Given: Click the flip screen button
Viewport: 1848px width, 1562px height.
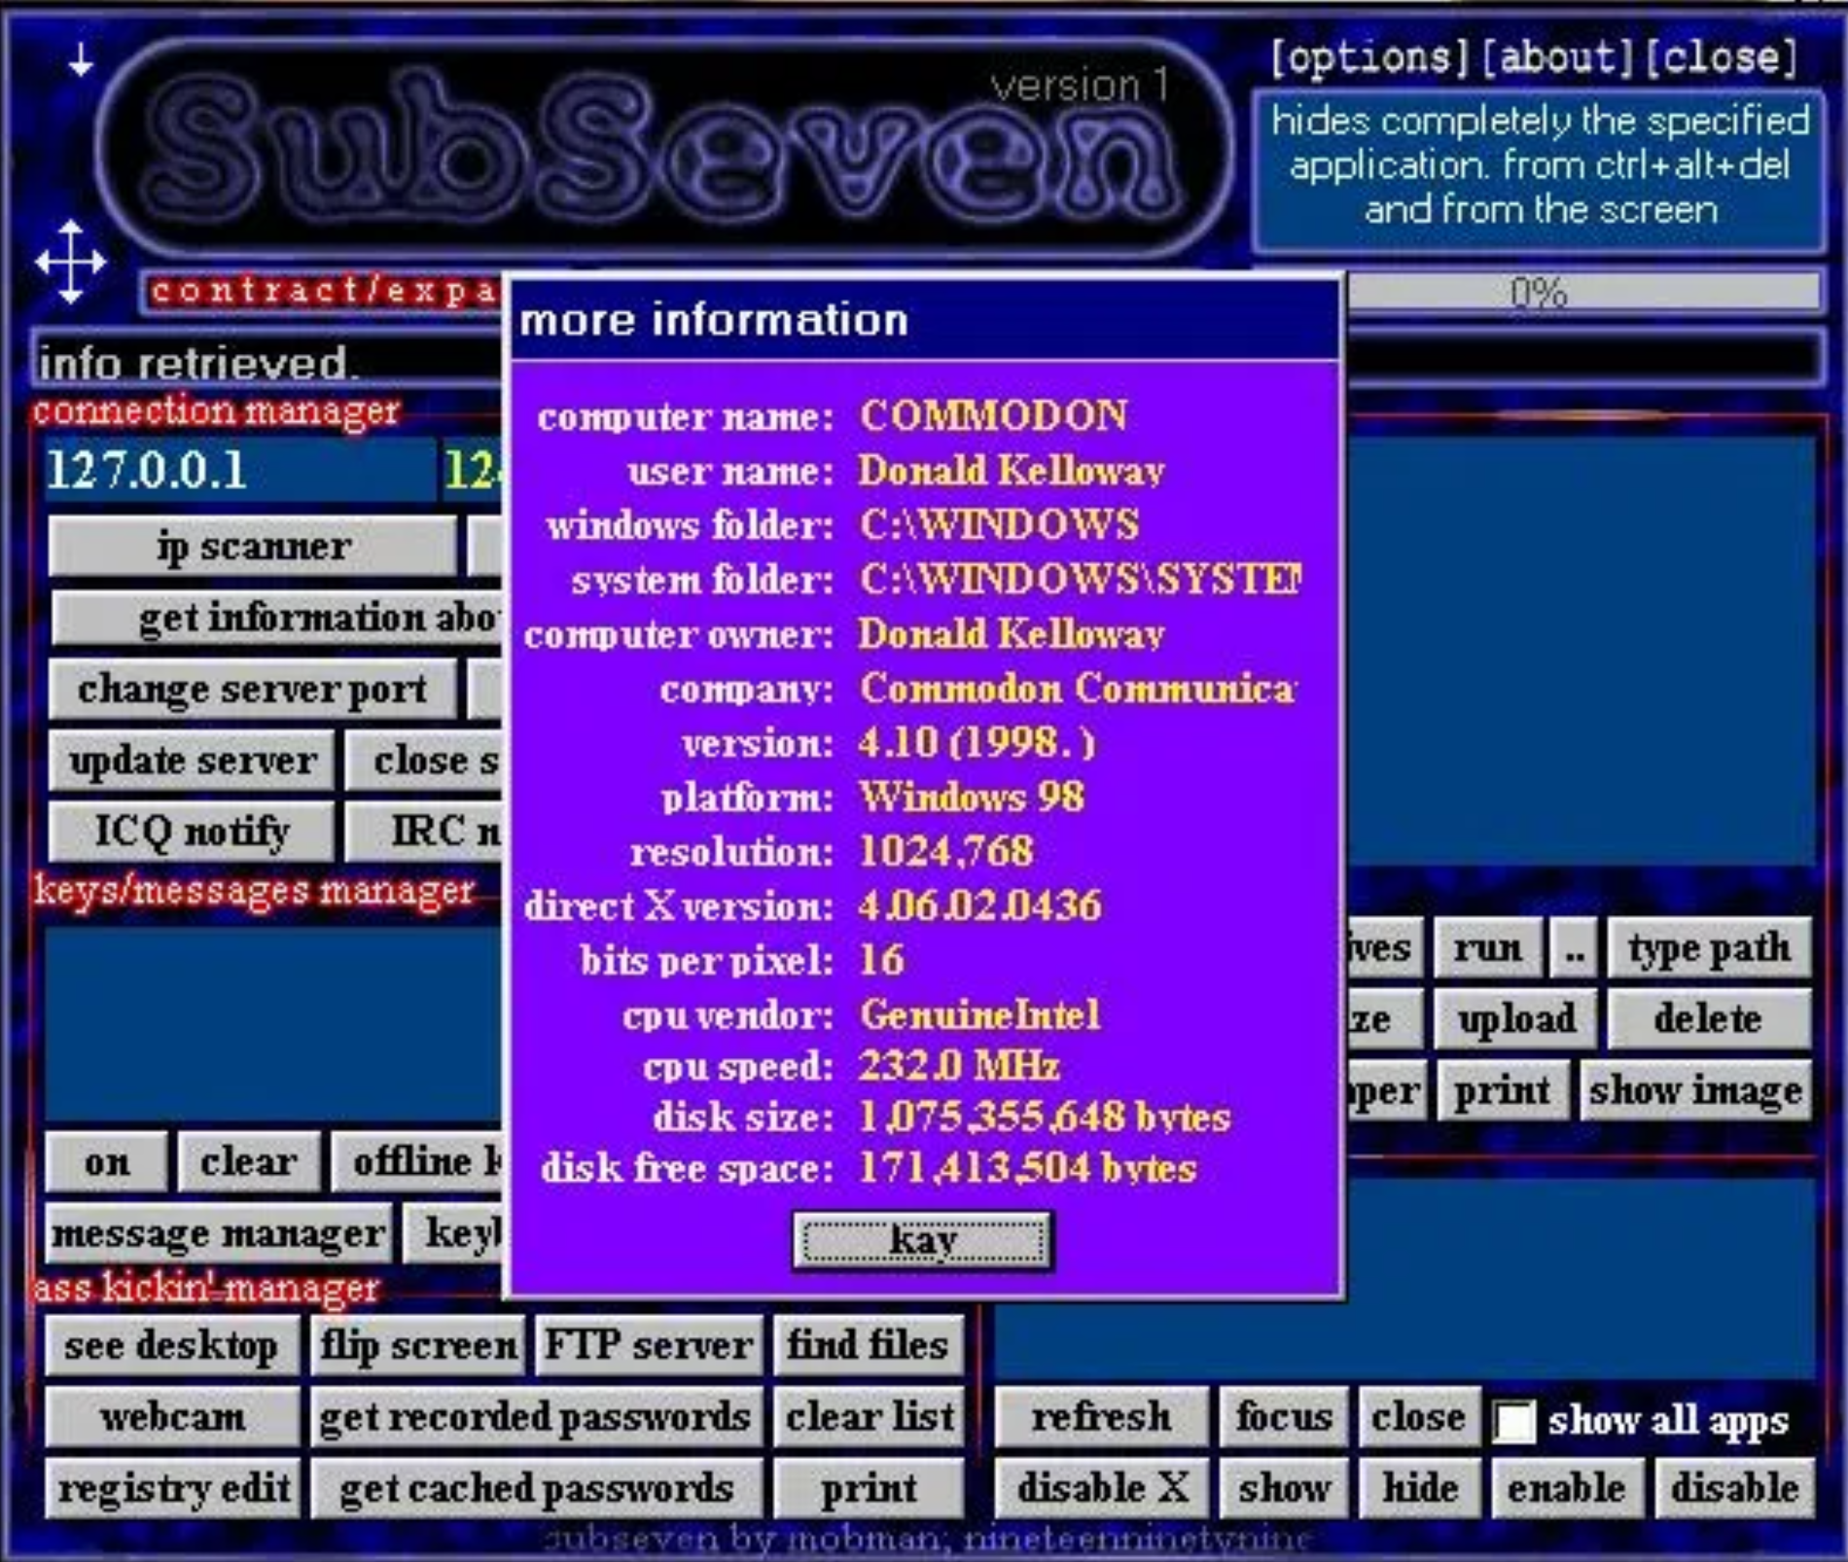Looking at the screenshot, I should click(x=418, y=1346).
